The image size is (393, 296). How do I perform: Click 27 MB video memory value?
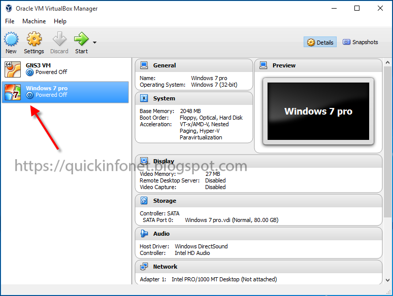tap(213, 174)
